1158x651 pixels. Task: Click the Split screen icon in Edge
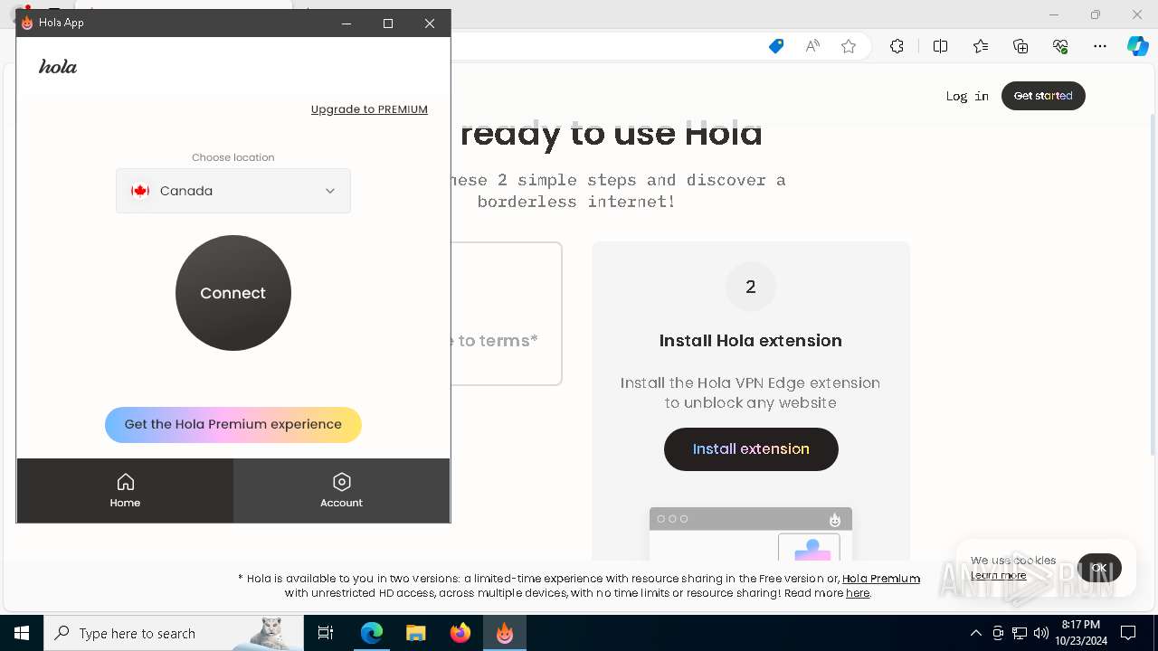coord(940,46)
